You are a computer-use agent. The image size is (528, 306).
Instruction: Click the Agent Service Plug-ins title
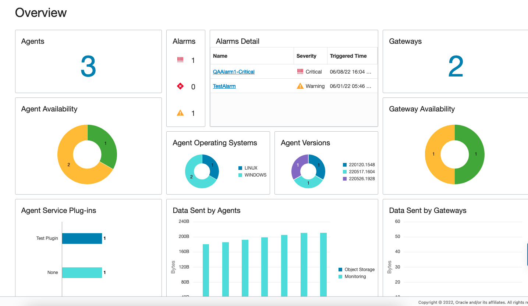pyautogui.click(x=59, y=210)
